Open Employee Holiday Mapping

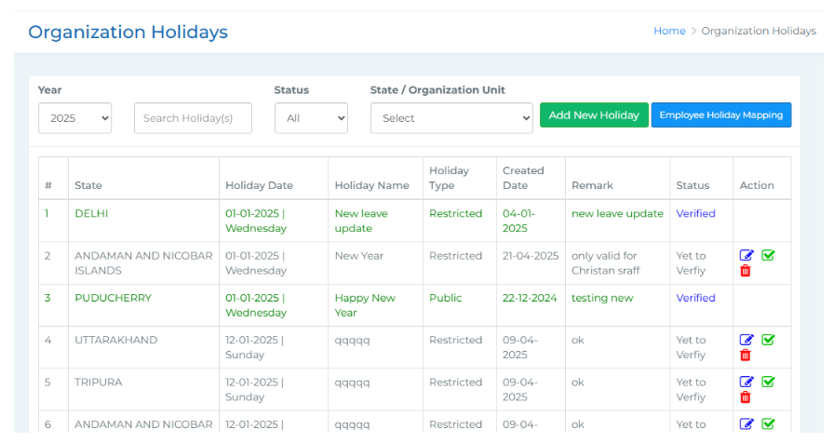pyautogui.click(x=721, y=115)
